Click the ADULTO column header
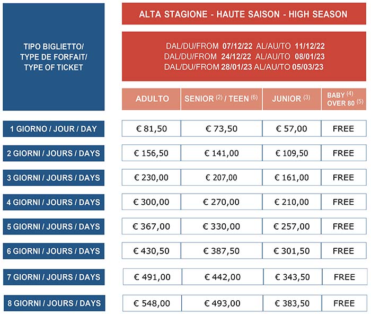 tap(152, 99)
